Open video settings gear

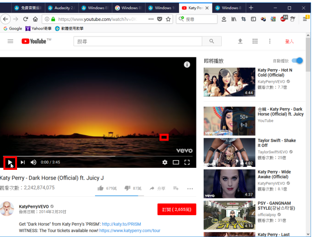[x=165, y=163]
